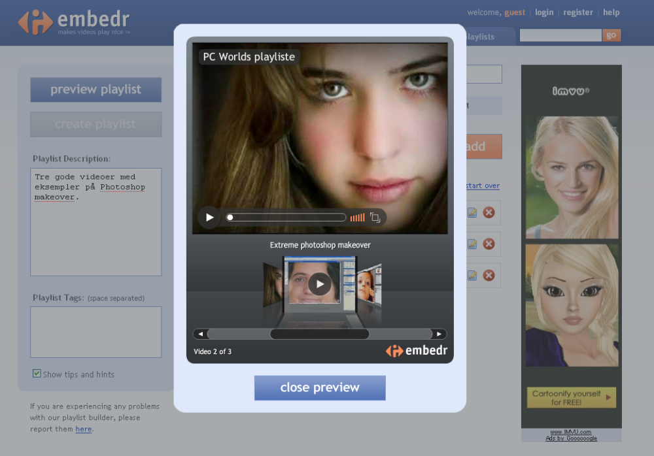Image resolution: width=654 pixels, height=456 pixels.
Task: Select the right-side carousel video thumbnail
Action: point(370,284)
